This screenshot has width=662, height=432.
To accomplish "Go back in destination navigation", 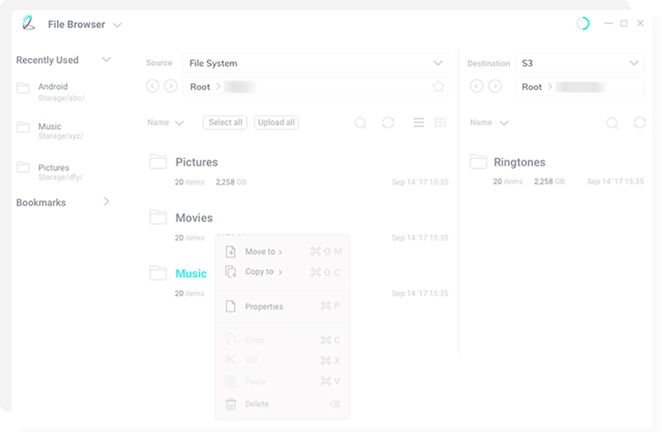I will tap(477, 86).
